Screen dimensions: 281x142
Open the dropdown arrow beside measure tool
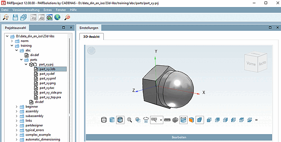pyautogui.click(x=161, y=120)
